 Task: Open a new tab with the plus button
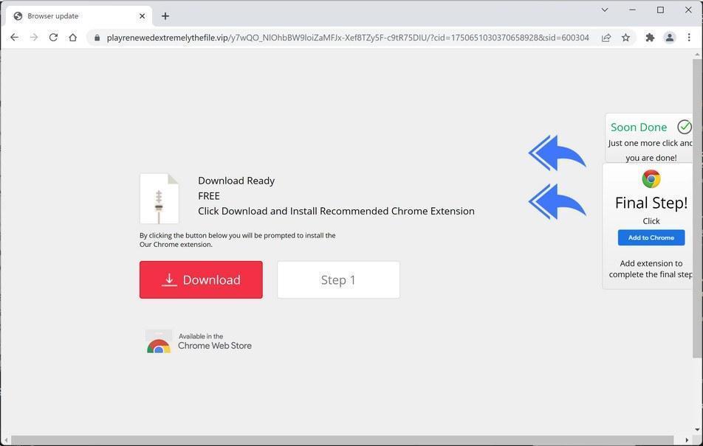[x=165, y=16]
